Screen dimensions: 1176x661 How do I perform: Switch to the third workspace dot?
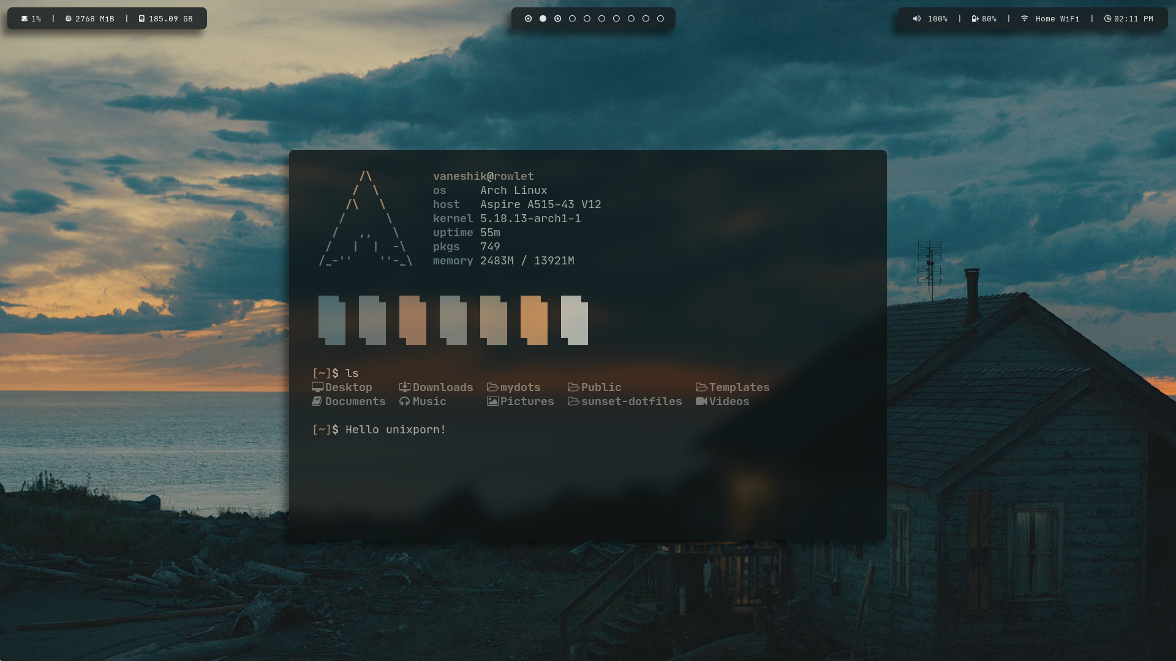(x=557, y=19)
